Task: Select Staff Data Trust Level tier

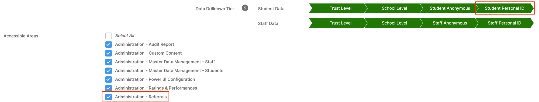Action: click(338, 23)
